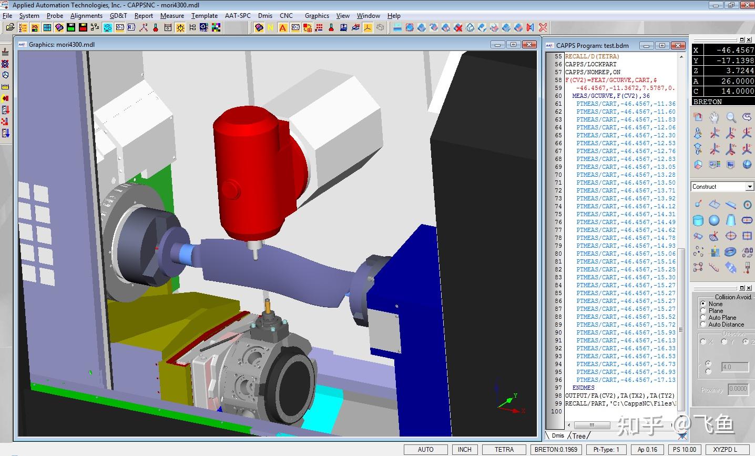This screenshot has height=456, width=755.
Task: Open the Construct dropdown list
Action: click(x=749, y=187)
